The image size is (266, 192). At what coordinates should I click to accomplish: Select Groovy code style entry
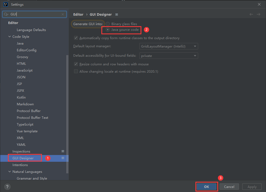tap(22, 57)
